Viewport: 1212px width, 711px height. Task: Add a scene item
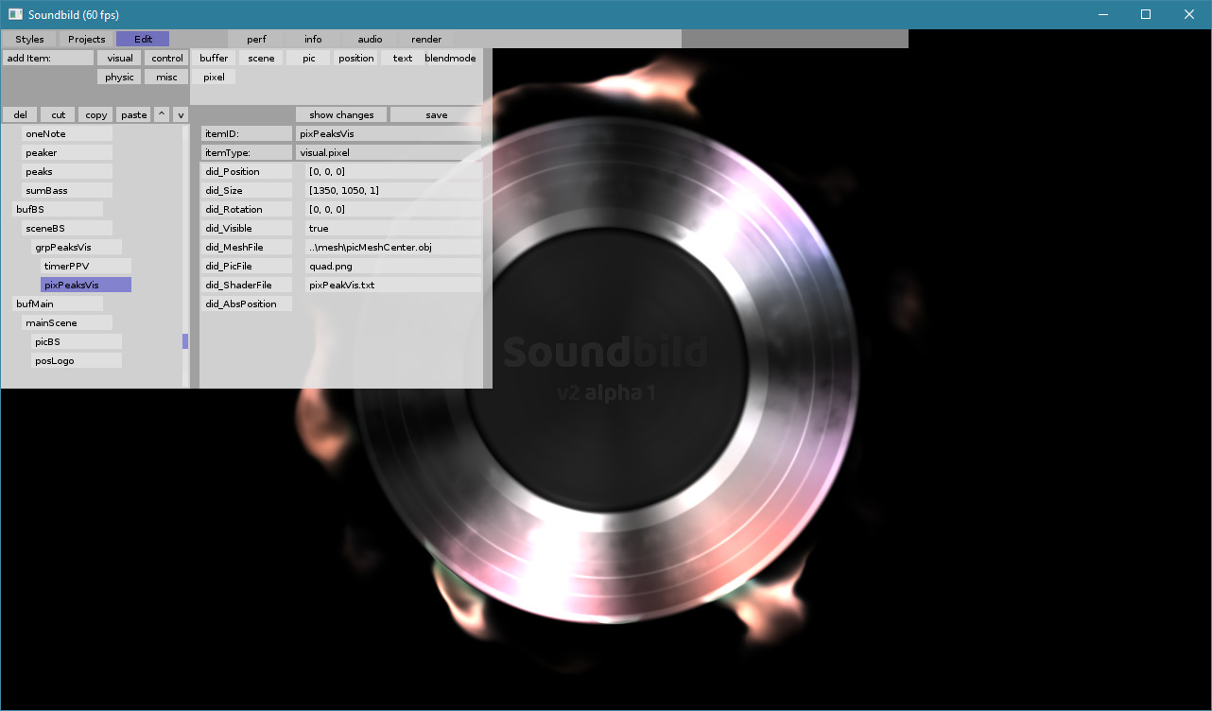[261, 58]
